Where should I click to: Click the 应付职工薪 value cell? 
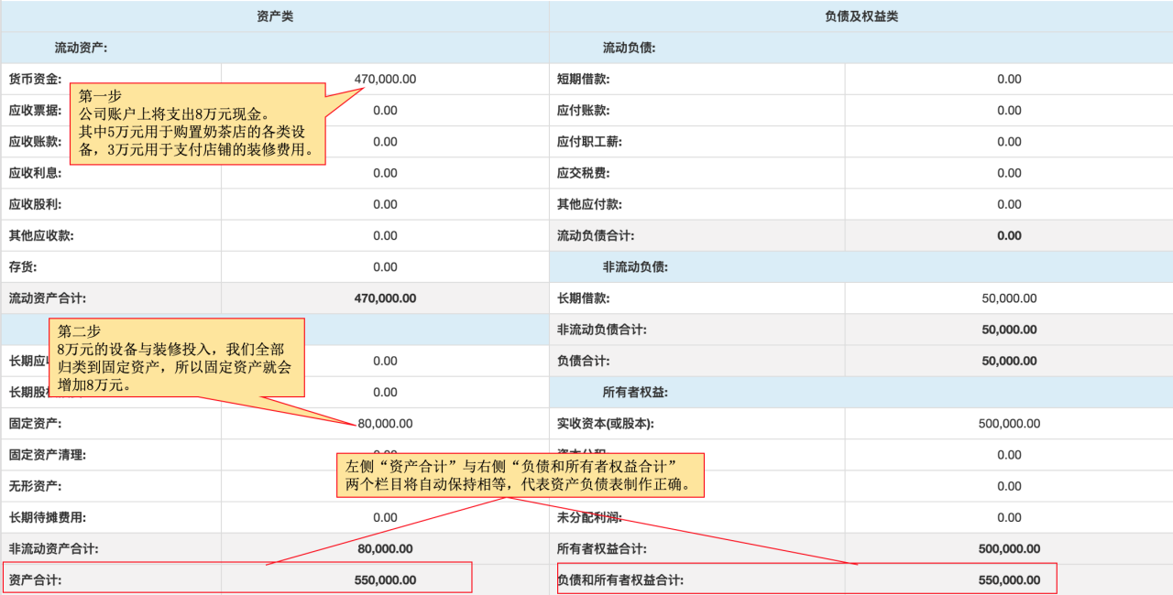point(1008,142)
